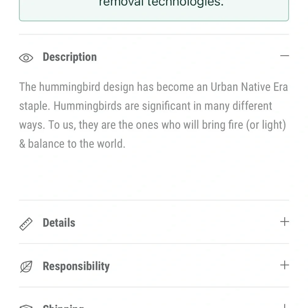Expand Shipping using its plus icon
Screen dimensions: 308x308
[284, 306]
